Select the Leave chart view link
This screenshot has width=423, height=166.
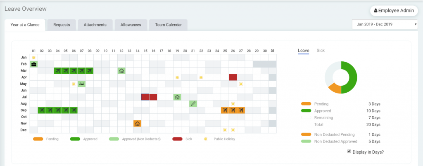[303, 50]
